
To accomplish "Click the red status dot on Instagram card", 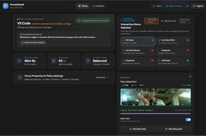I will [188, 50].
